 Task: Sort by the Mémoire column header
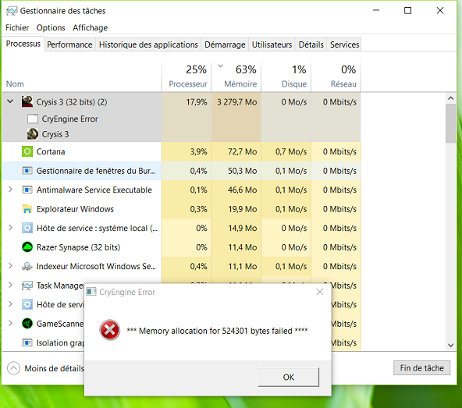tap(236, 77)
